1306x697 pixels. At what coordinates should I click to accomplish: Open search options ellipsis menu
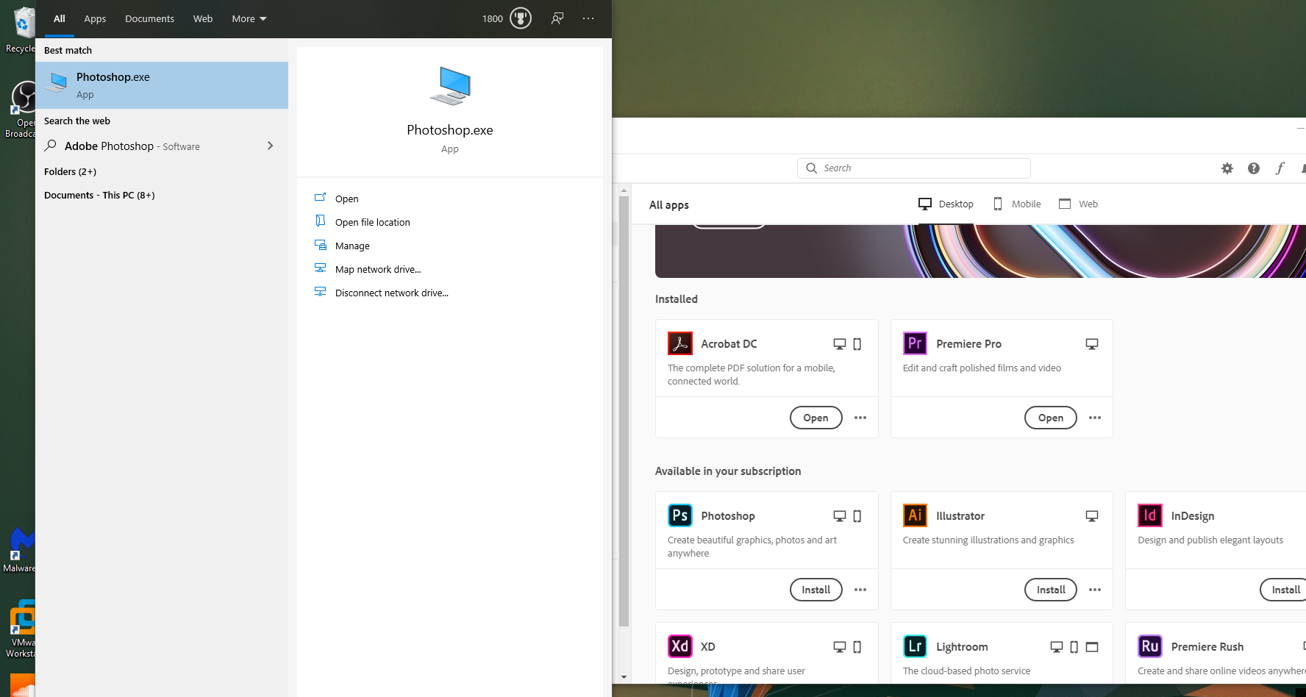[x=588, y=18]
